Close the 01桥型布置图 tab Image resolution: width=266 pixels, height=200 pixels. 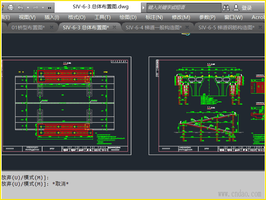(52, 27)
